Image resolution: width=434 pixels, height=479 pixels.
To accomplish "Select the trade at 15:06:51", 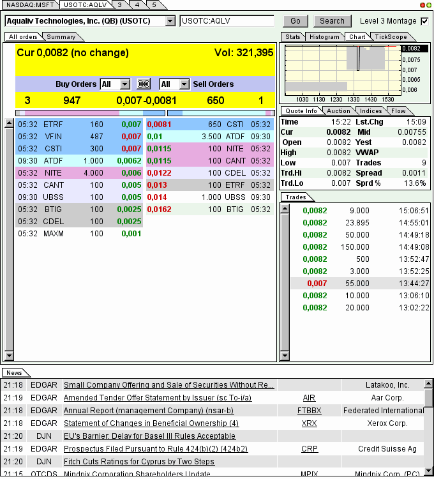I will click(360, 211).
